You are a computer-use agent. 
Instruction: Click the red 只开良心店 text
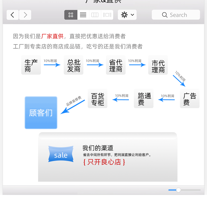coord(104,162)
